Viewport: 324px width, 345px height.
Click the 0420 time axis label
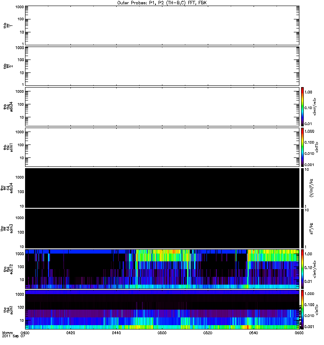(x=71, y=333)
